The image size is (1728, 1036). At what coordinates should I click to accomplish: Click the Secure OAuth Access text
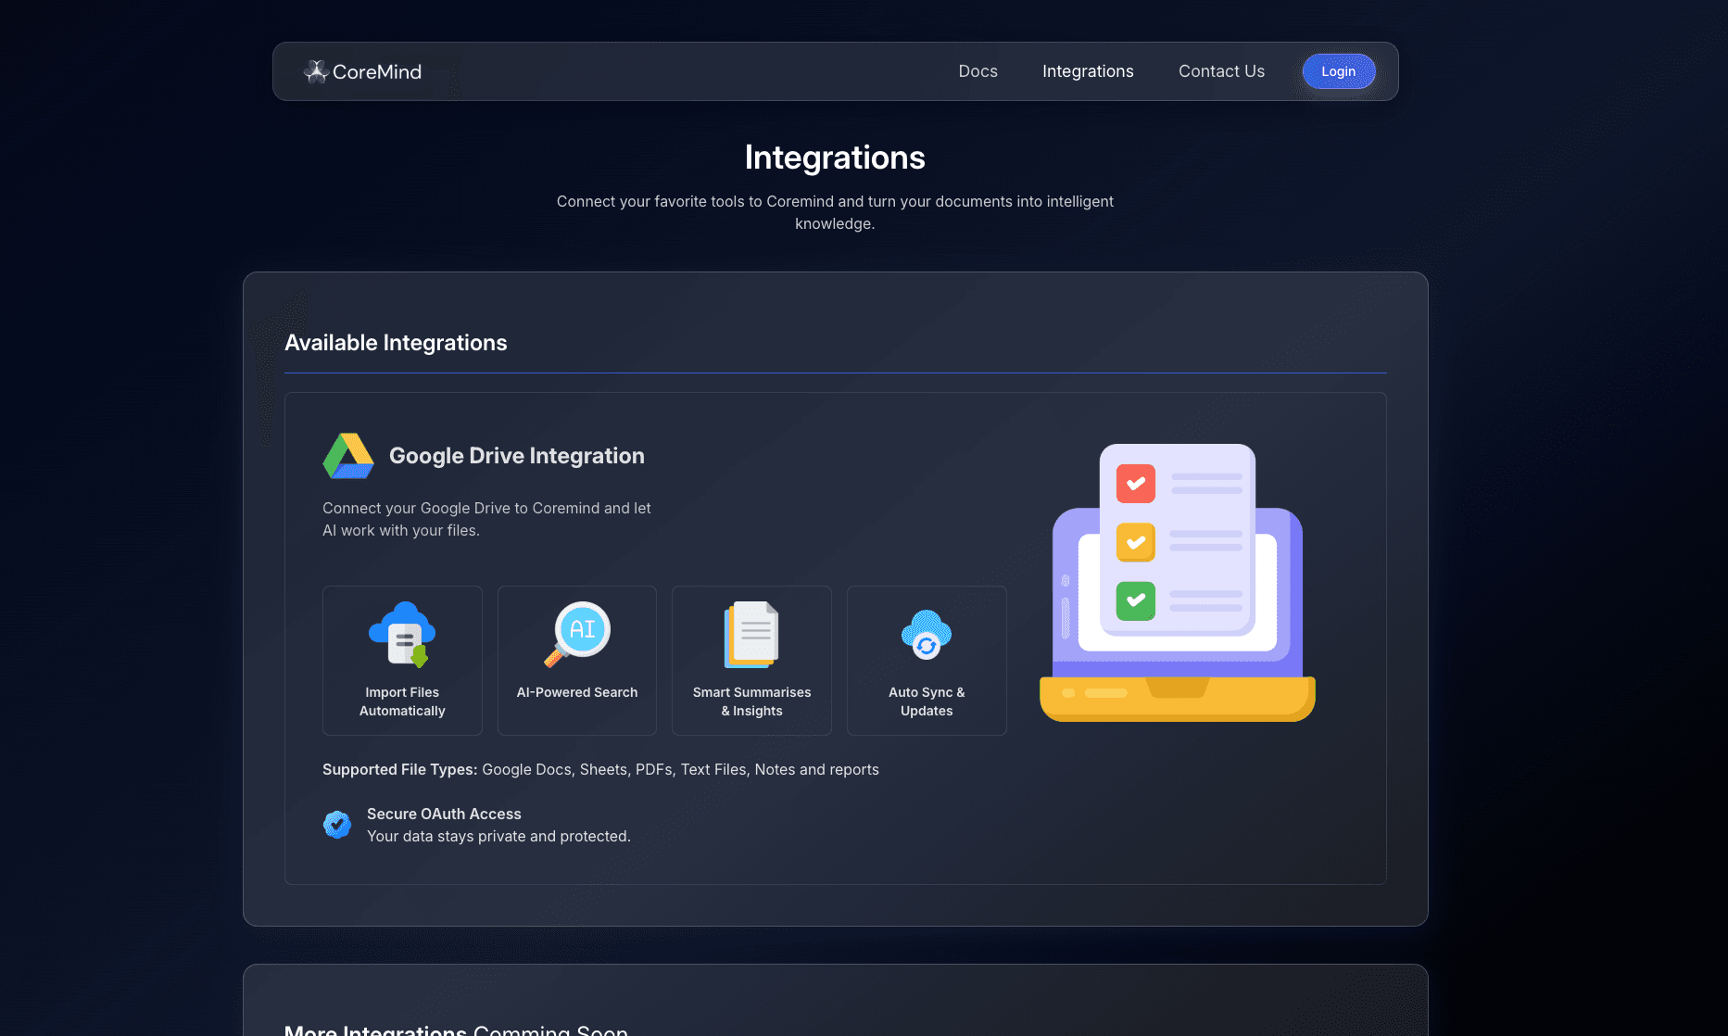point(444,814)
